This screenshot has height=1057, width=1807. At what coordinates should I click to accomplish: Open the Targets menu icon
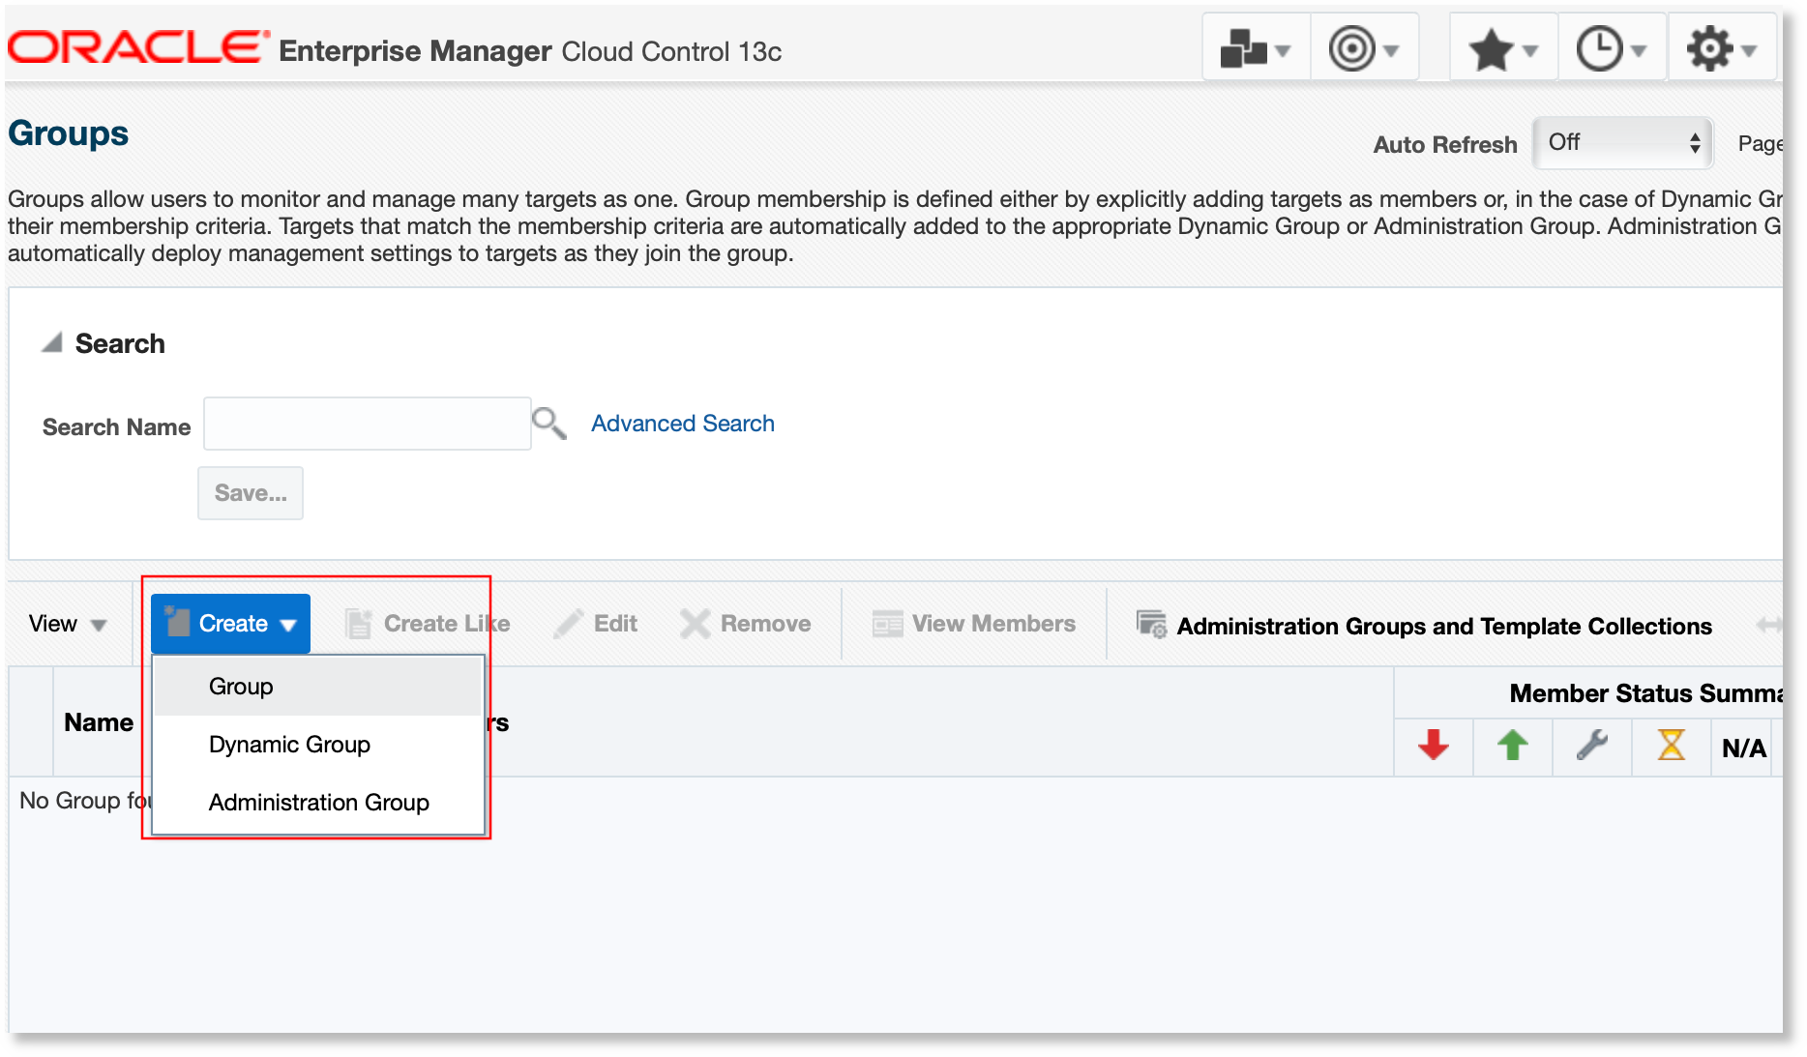(x=1364, y=48)
